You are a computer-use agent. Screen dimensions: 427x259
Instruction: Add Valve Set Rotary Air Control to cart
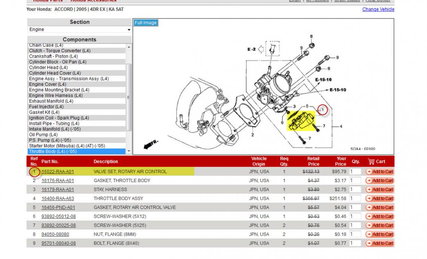(380, 172)
